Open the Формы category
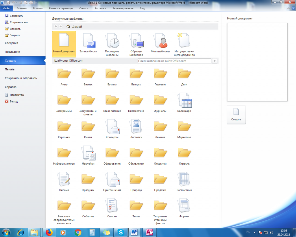Image resolution: width=296 pixels, height=237 pixels. (x=184, y=208)
